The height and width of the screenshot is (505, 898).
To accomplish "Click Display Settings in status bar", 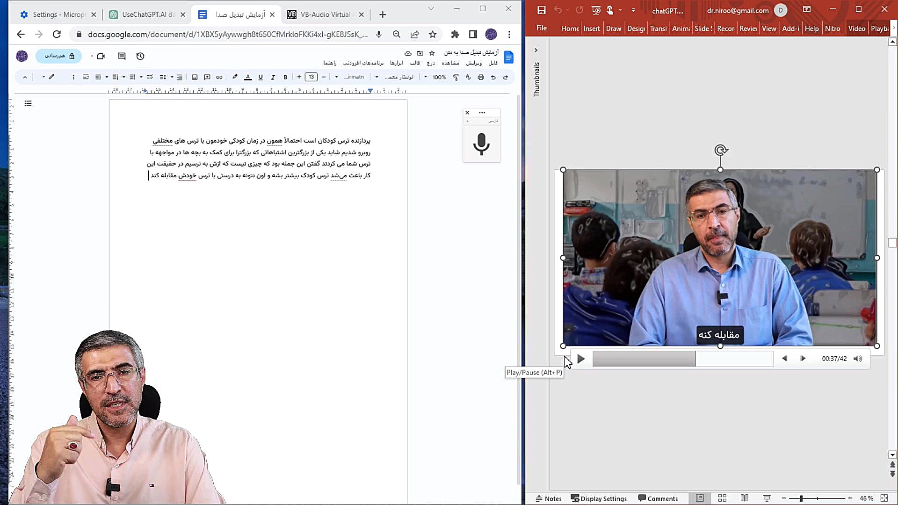I will (599, 498).
